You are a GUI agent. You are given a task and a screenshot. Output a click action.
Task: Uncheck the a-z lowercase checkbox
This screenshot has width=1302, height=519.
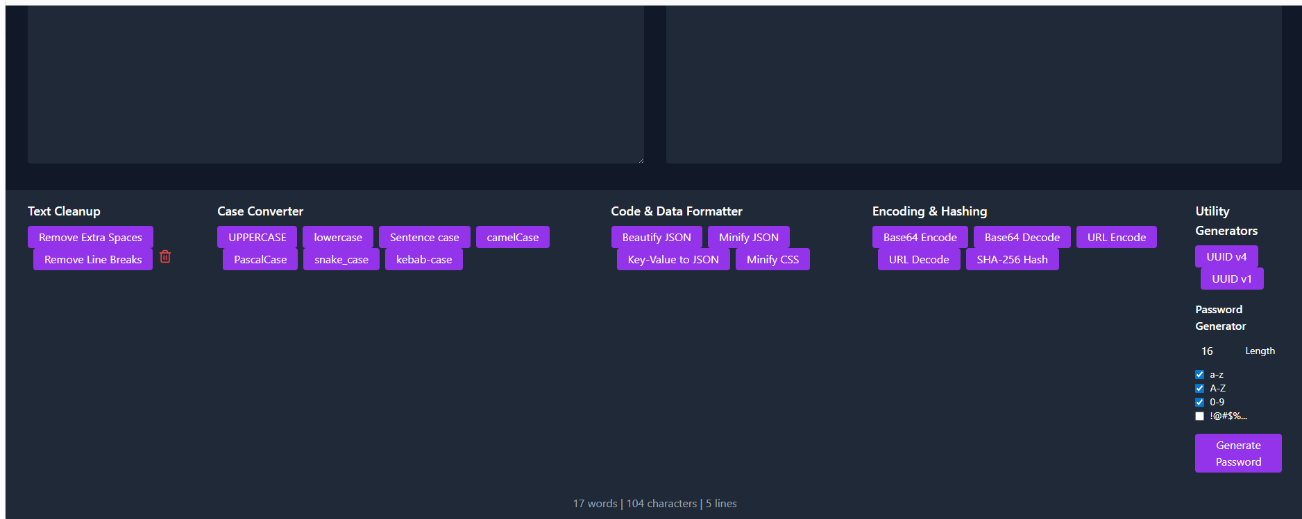1199,374
